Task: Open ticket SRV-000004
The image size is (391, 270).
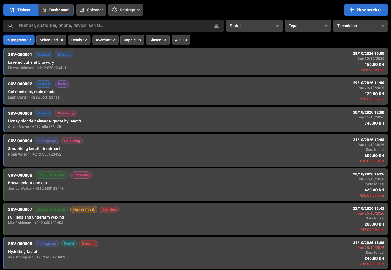Action: coord(195,150)
